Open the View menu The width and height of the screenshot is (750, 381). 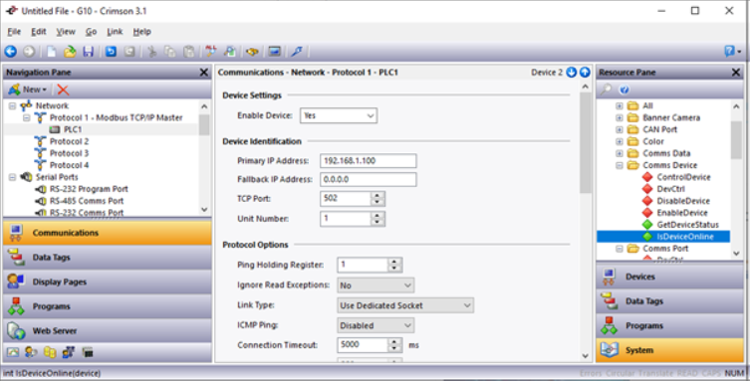(x=66, y=32)
